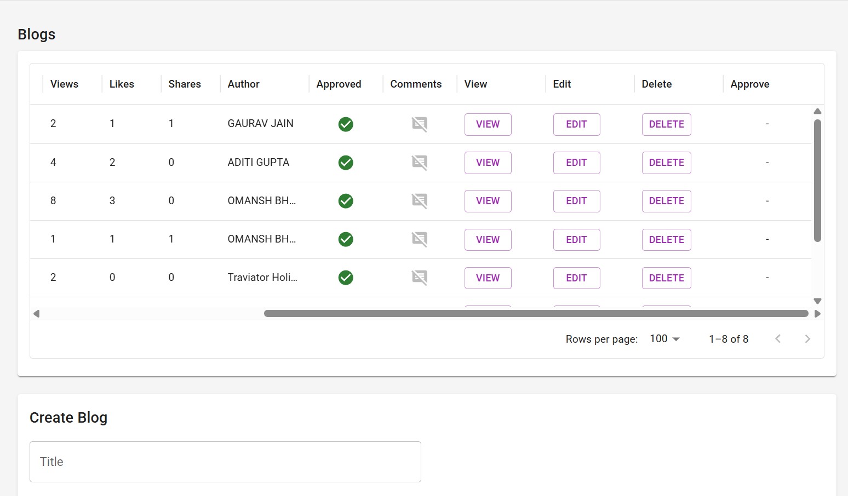Sort by Views column header
The image size is (848, 496).
tap(64, 84)
